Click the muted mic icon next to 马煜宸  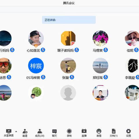pyautogui.click(x=106, y=50)
